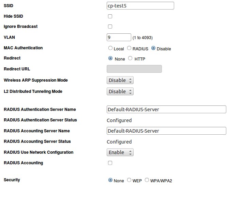Click RADIUS Accounting Server Name field

coord(166,131)
